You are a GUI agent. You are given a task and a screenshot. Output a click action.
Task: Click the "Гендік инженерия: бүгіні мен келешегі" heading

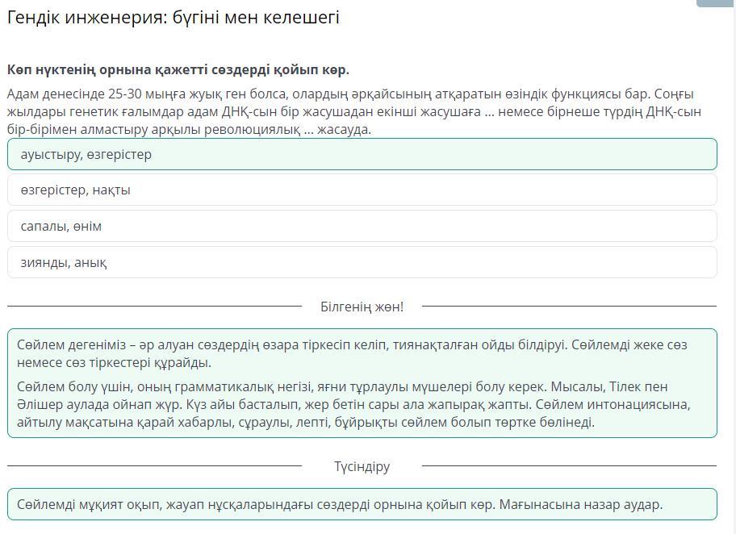click(x=174, y=18)
